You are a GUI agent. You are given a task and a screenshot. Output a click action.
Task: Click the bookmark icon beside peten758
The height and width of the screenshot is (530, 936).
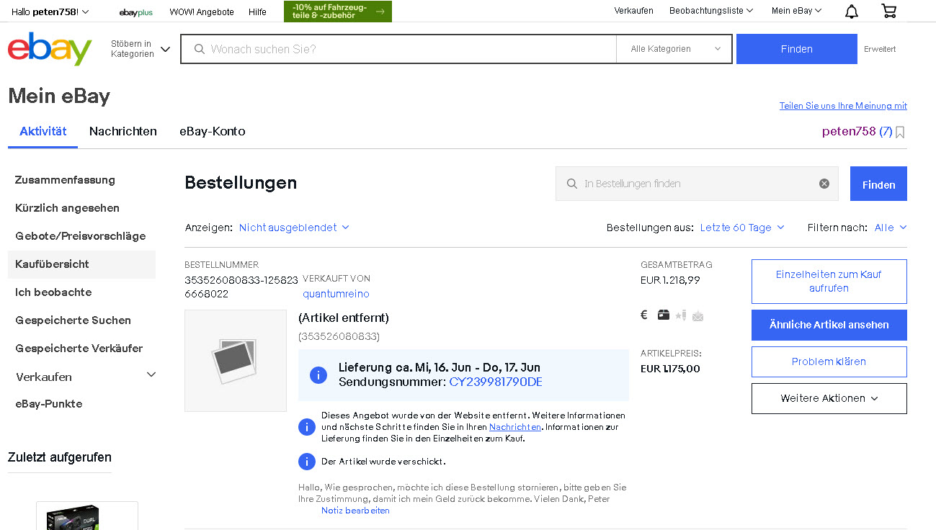[900, 132]
